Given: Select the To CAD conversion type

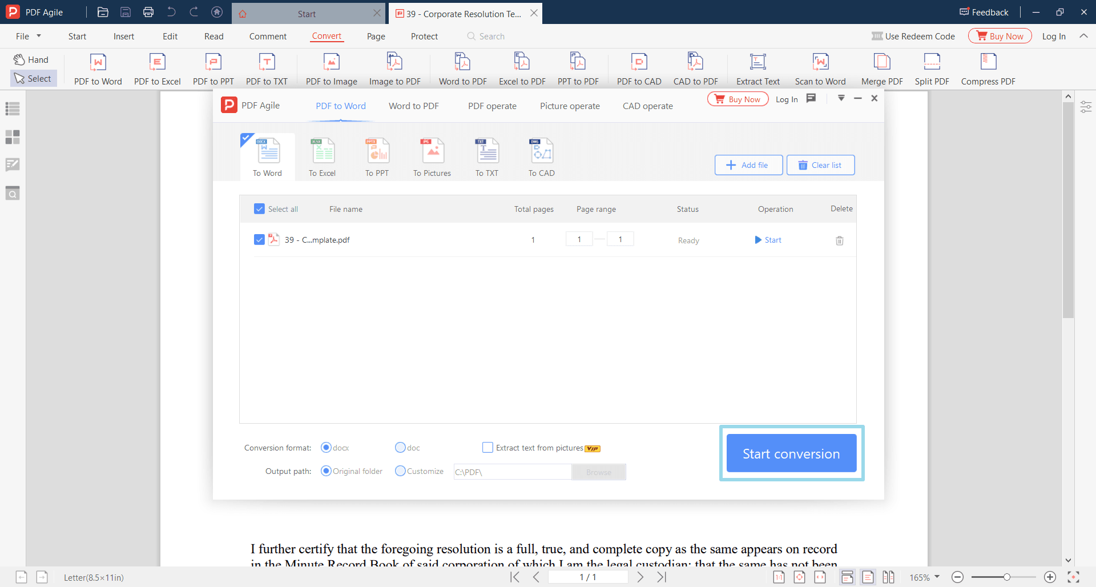Looking at the screenshot, I should click(542, 158).
